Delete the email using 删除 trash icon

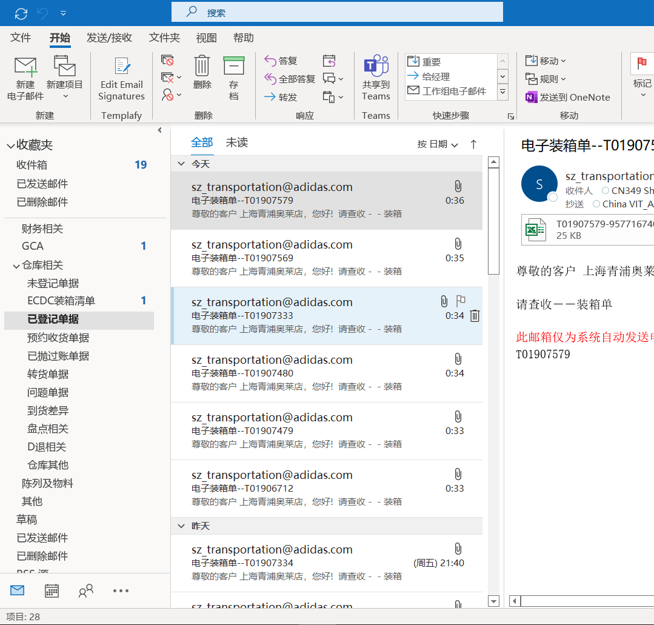pyautogui.click(x=202, y=72)
